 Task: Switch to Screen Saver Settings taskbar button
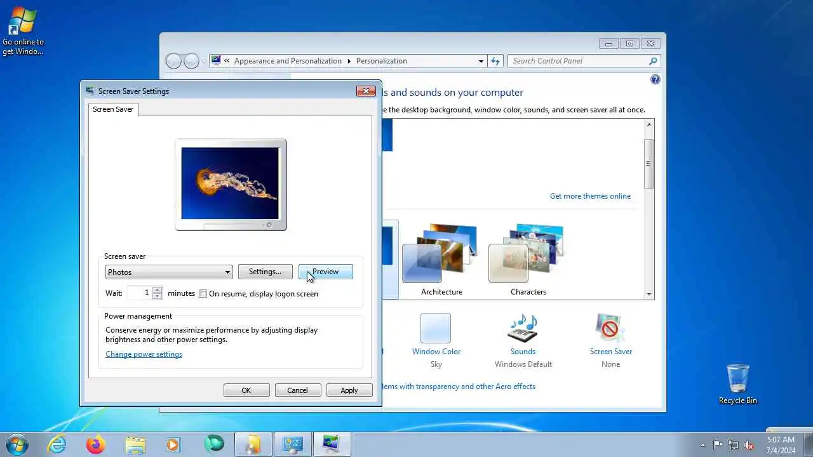(332, 444)
